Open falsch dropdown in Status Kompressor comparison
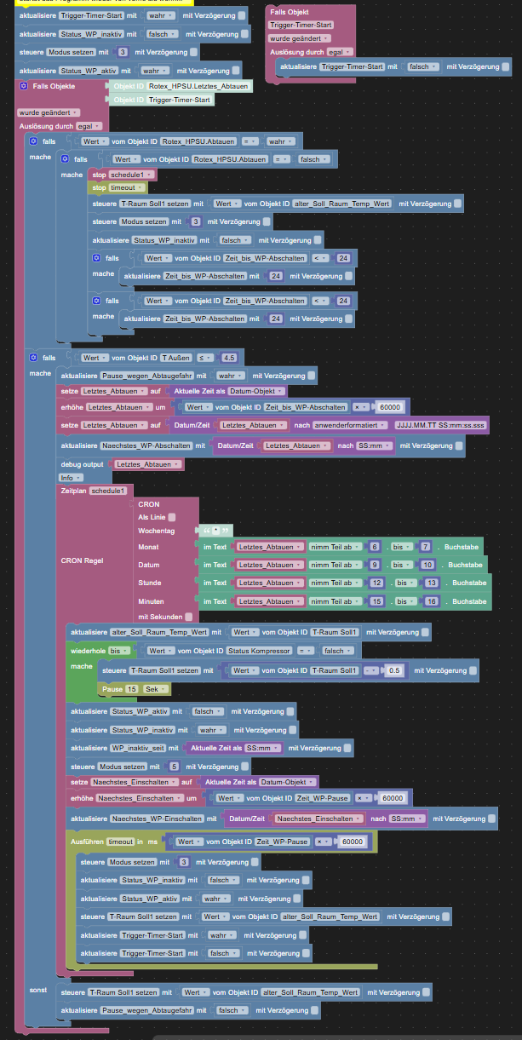522x1040 pixels. (x=339, y=651)
